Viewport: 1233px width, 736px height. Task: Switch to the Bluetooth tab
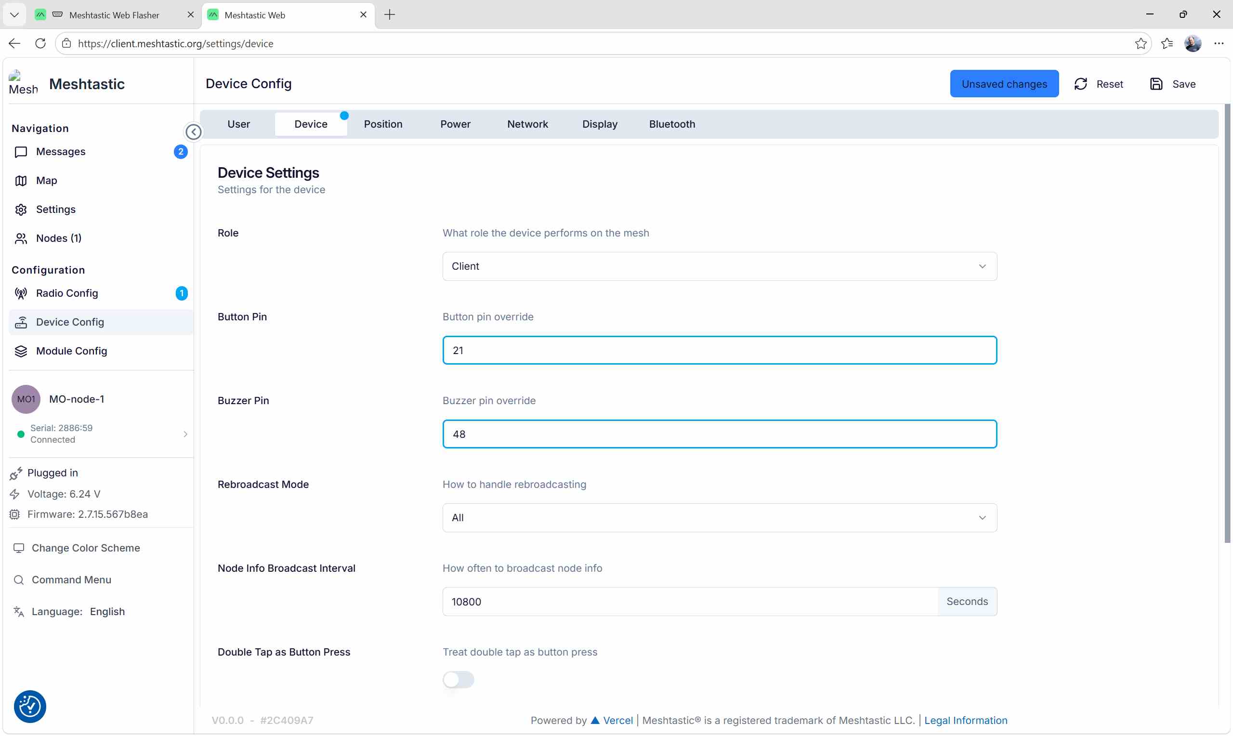(672, 124)
